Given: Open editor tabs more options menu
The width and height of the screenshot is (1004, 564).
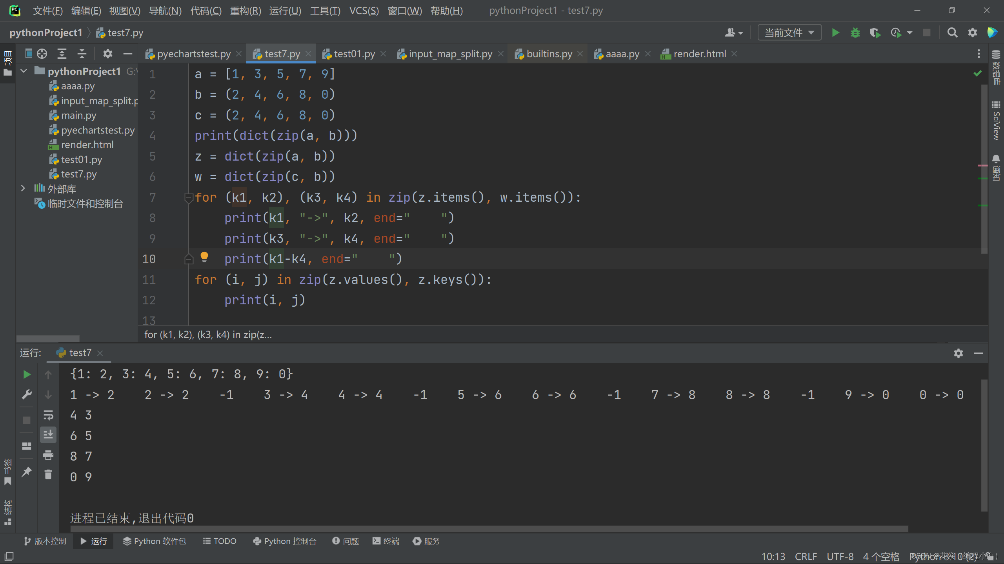Looking at the screenshot, I should pos(979,54).
